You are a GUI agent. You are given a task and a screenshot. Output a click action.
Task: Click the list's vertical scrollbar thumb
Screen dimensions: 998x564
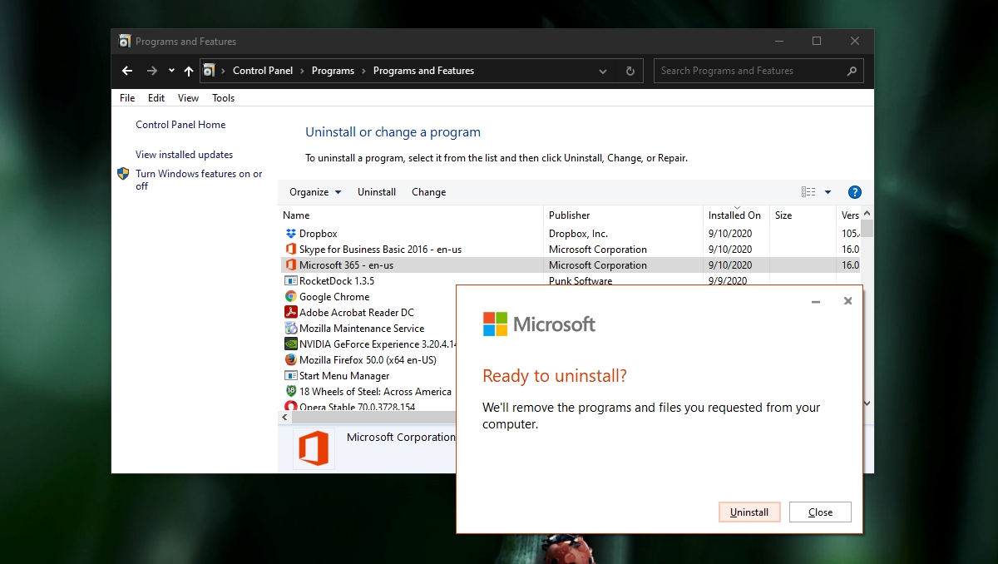click(867, 228)
